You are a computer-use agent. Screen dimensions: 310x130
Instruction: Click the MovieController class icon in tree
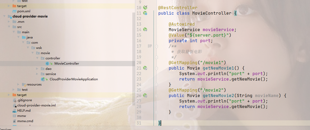coord(47,63)
